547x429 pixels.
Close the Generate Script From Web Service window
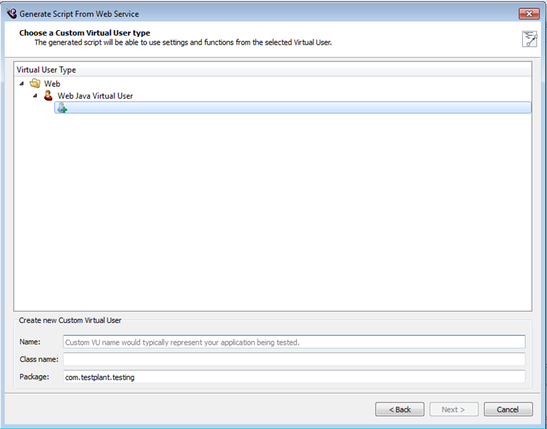coord(528,14)
